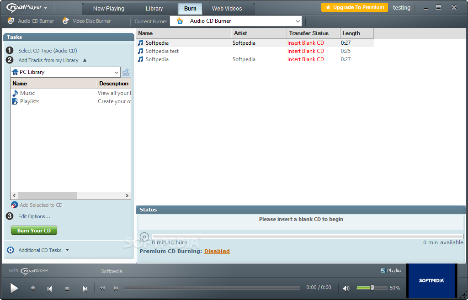Image resolution: width=468 pixels, height=300 pixels.
Task: Switch to the Library tab
Action: pos(154,9)
